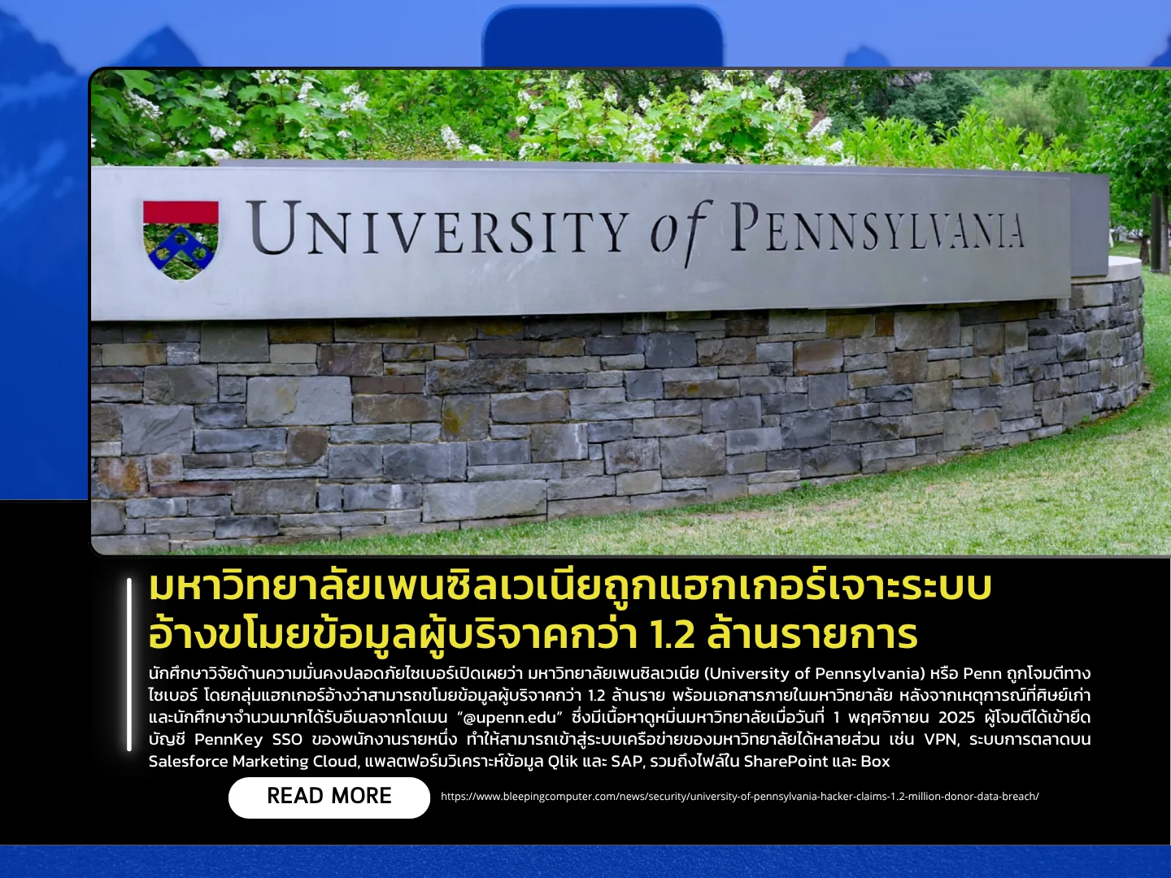Image resolution: width=1171 pixels, height=878 pixels.
Task: Click the "@upenn.edu" text in the paragraph
Action: pos(510,718)
